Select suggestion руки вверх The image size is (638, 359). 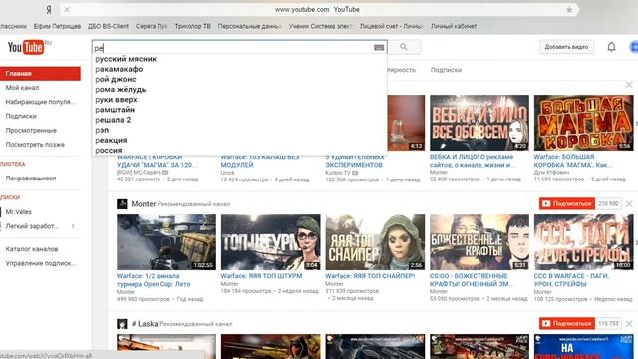pos(116,100)
